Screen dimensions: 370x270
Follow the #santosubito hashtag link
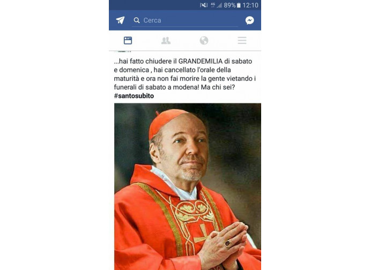134,96
